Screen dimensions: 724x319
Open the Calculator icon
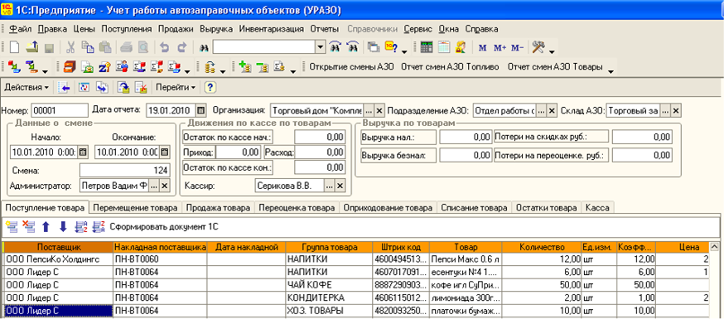pyautogui.click(x=426, y=46)
